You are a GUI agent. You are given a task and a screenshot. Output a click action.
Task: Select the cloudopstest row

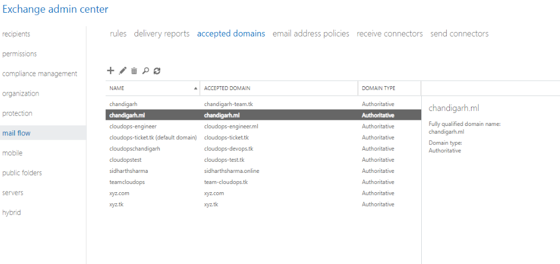click(263, 160)
